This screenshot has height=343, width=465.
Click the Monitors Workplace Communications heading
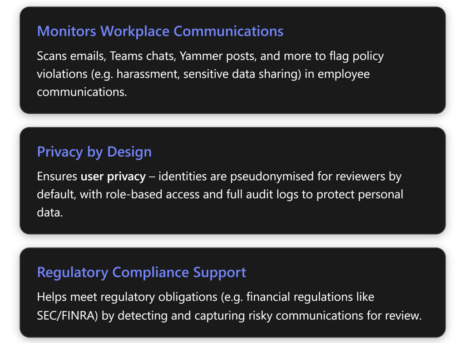point(160,31)
